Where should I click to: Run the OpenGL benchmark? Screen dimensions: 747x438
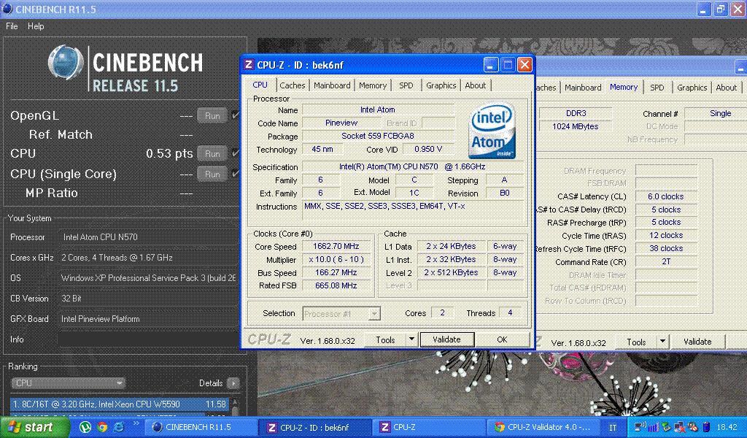click(212, 115)
